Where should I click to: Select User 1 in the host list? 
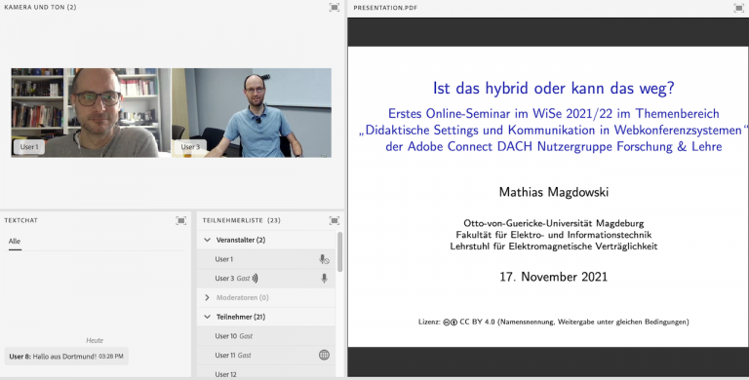266,259
